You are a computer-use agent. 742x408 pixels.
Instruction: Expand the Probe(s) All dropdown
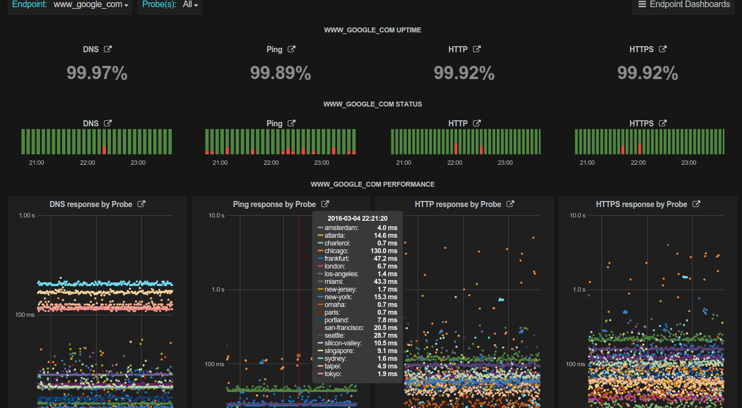190,5
